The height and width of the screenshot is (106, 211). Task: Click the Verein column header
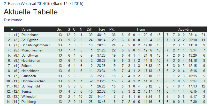(x=26, y=29)
